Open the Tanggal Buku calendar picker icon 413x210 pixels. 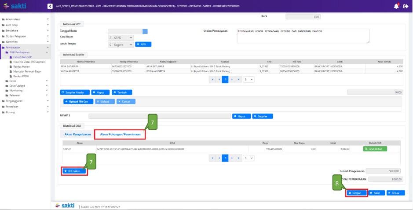[145, 31]
